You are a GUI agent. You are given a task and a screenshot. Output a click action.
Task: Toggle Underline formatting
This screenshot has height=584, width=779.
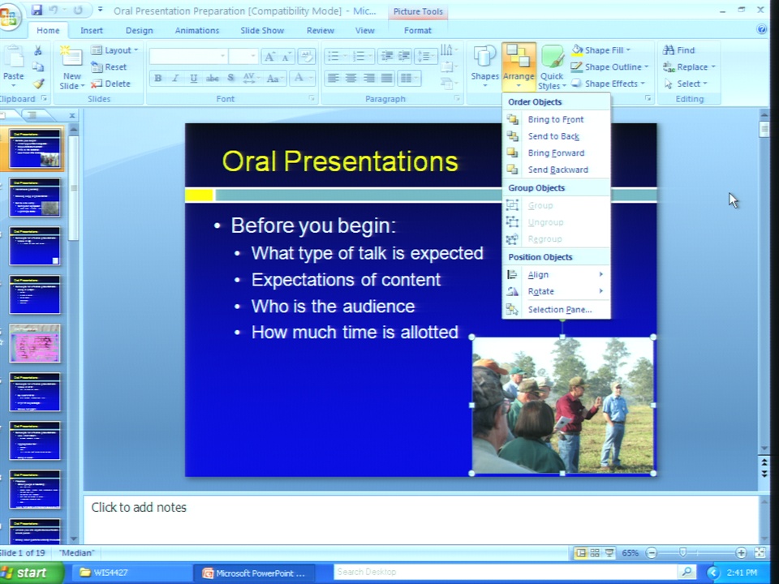(x=194, y=78)
